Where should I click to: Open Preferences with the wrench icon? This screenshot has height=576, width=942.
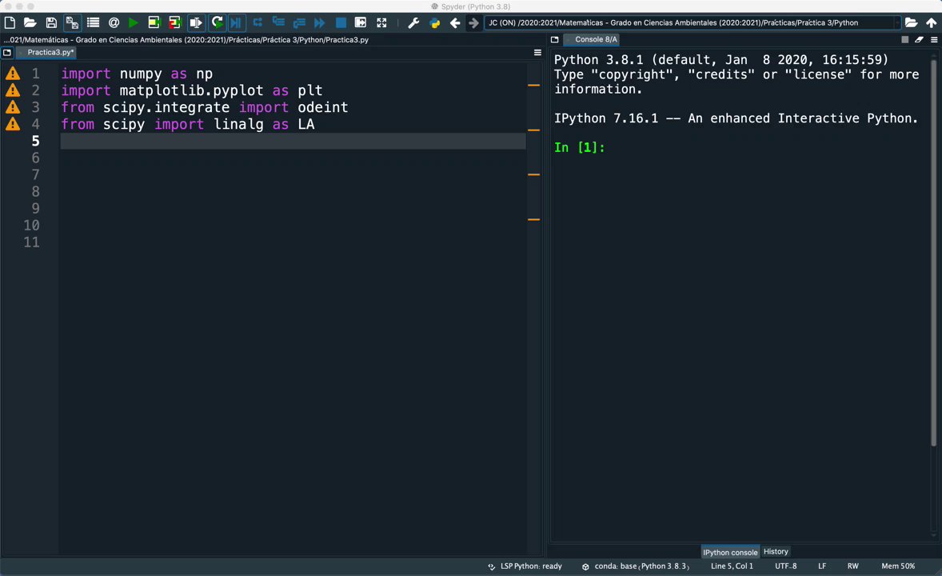(x=413, y=23)
